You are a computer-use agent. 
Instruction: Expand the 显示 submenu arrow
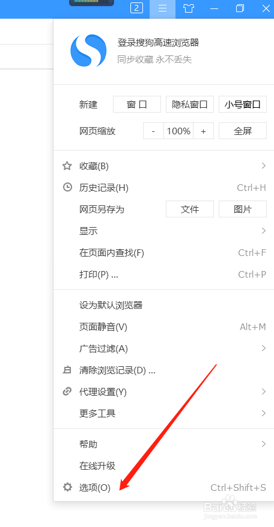pos(264,231)
